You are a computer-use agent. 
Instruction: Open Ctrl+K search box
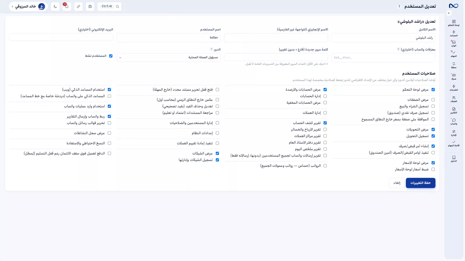(110, 6)
